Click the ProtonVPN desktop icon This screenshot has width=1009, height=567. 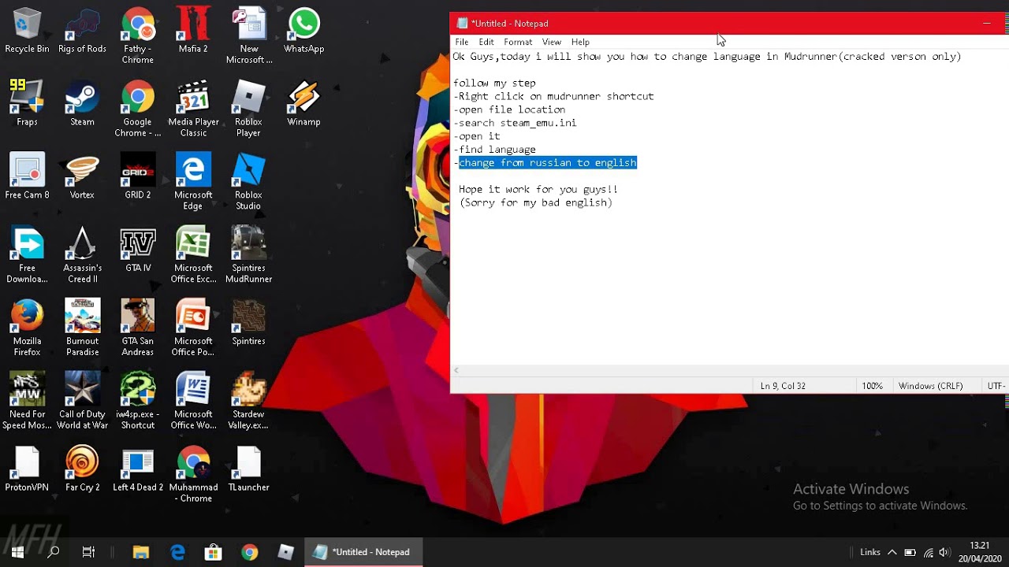pyautogui.click(x=27, y=469)
